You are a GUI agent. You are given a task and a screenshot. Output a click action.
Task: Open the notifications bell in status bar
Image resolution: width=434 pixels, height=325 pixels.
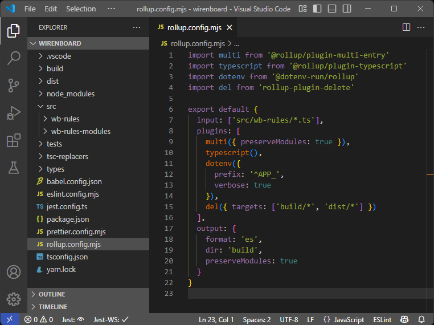[x=421, y=320]
